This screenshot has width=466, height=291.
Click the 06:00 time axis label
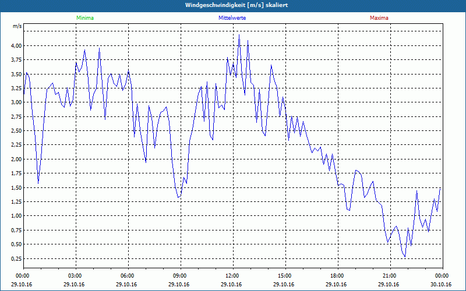pyautogui.click(x=128, y=276)
